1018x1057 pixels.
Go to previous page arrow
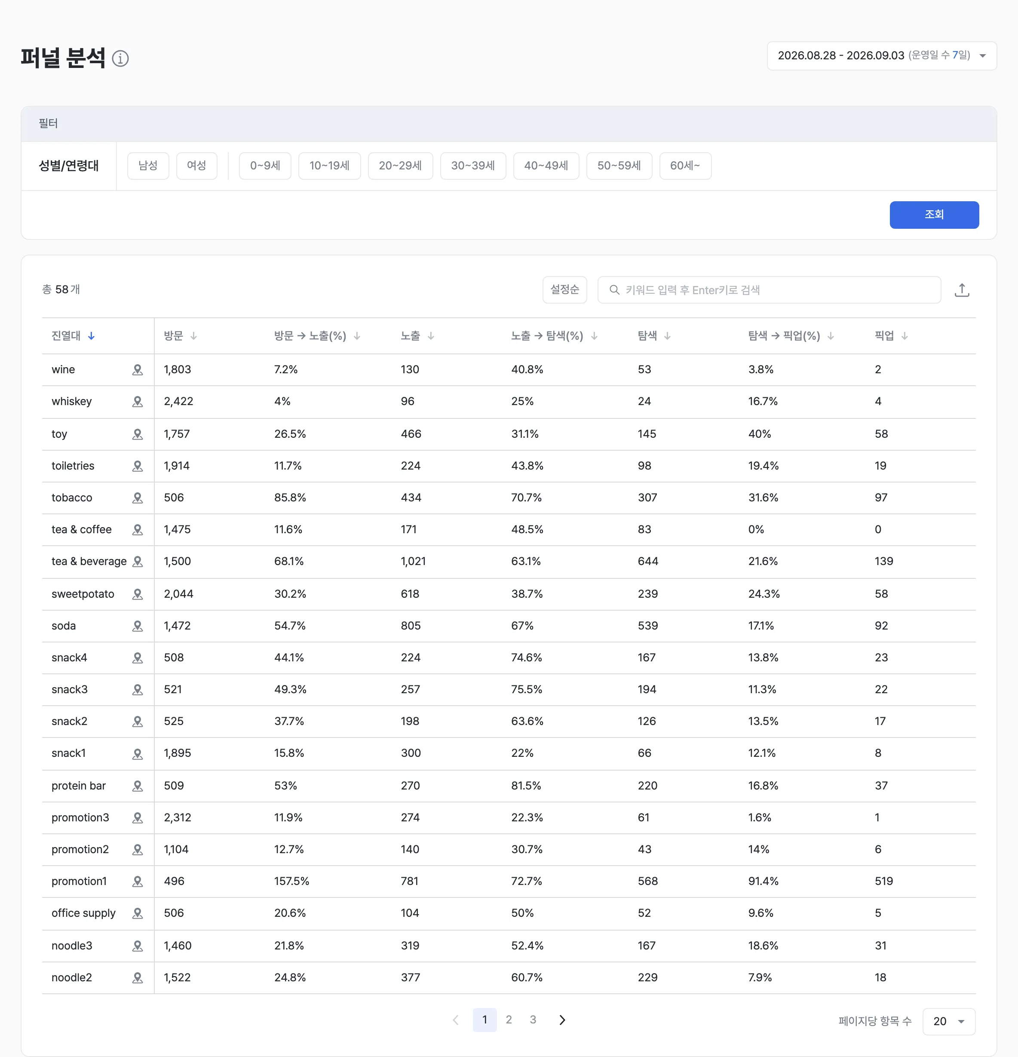tap(456, 1020)
